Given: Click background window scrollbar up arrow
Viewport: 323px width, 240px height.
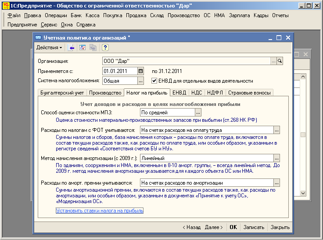Looking at the screenshot, I should pos(303,77).
